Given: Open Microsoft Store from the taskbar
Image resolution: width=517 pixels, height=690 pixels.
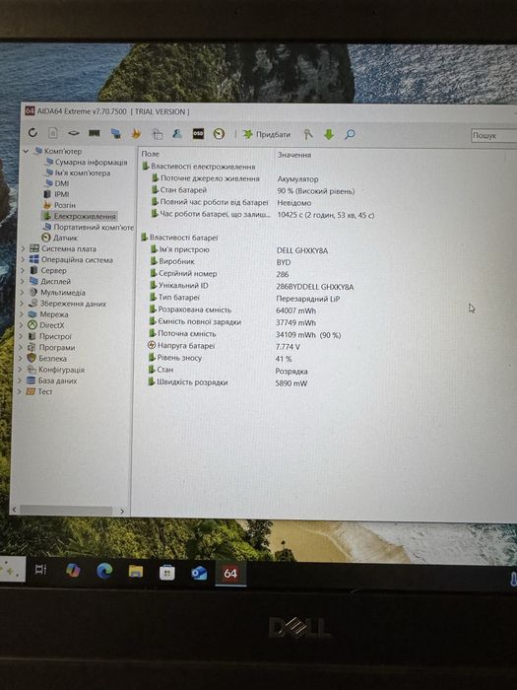Looking at the screenshot, I should 167,573.
